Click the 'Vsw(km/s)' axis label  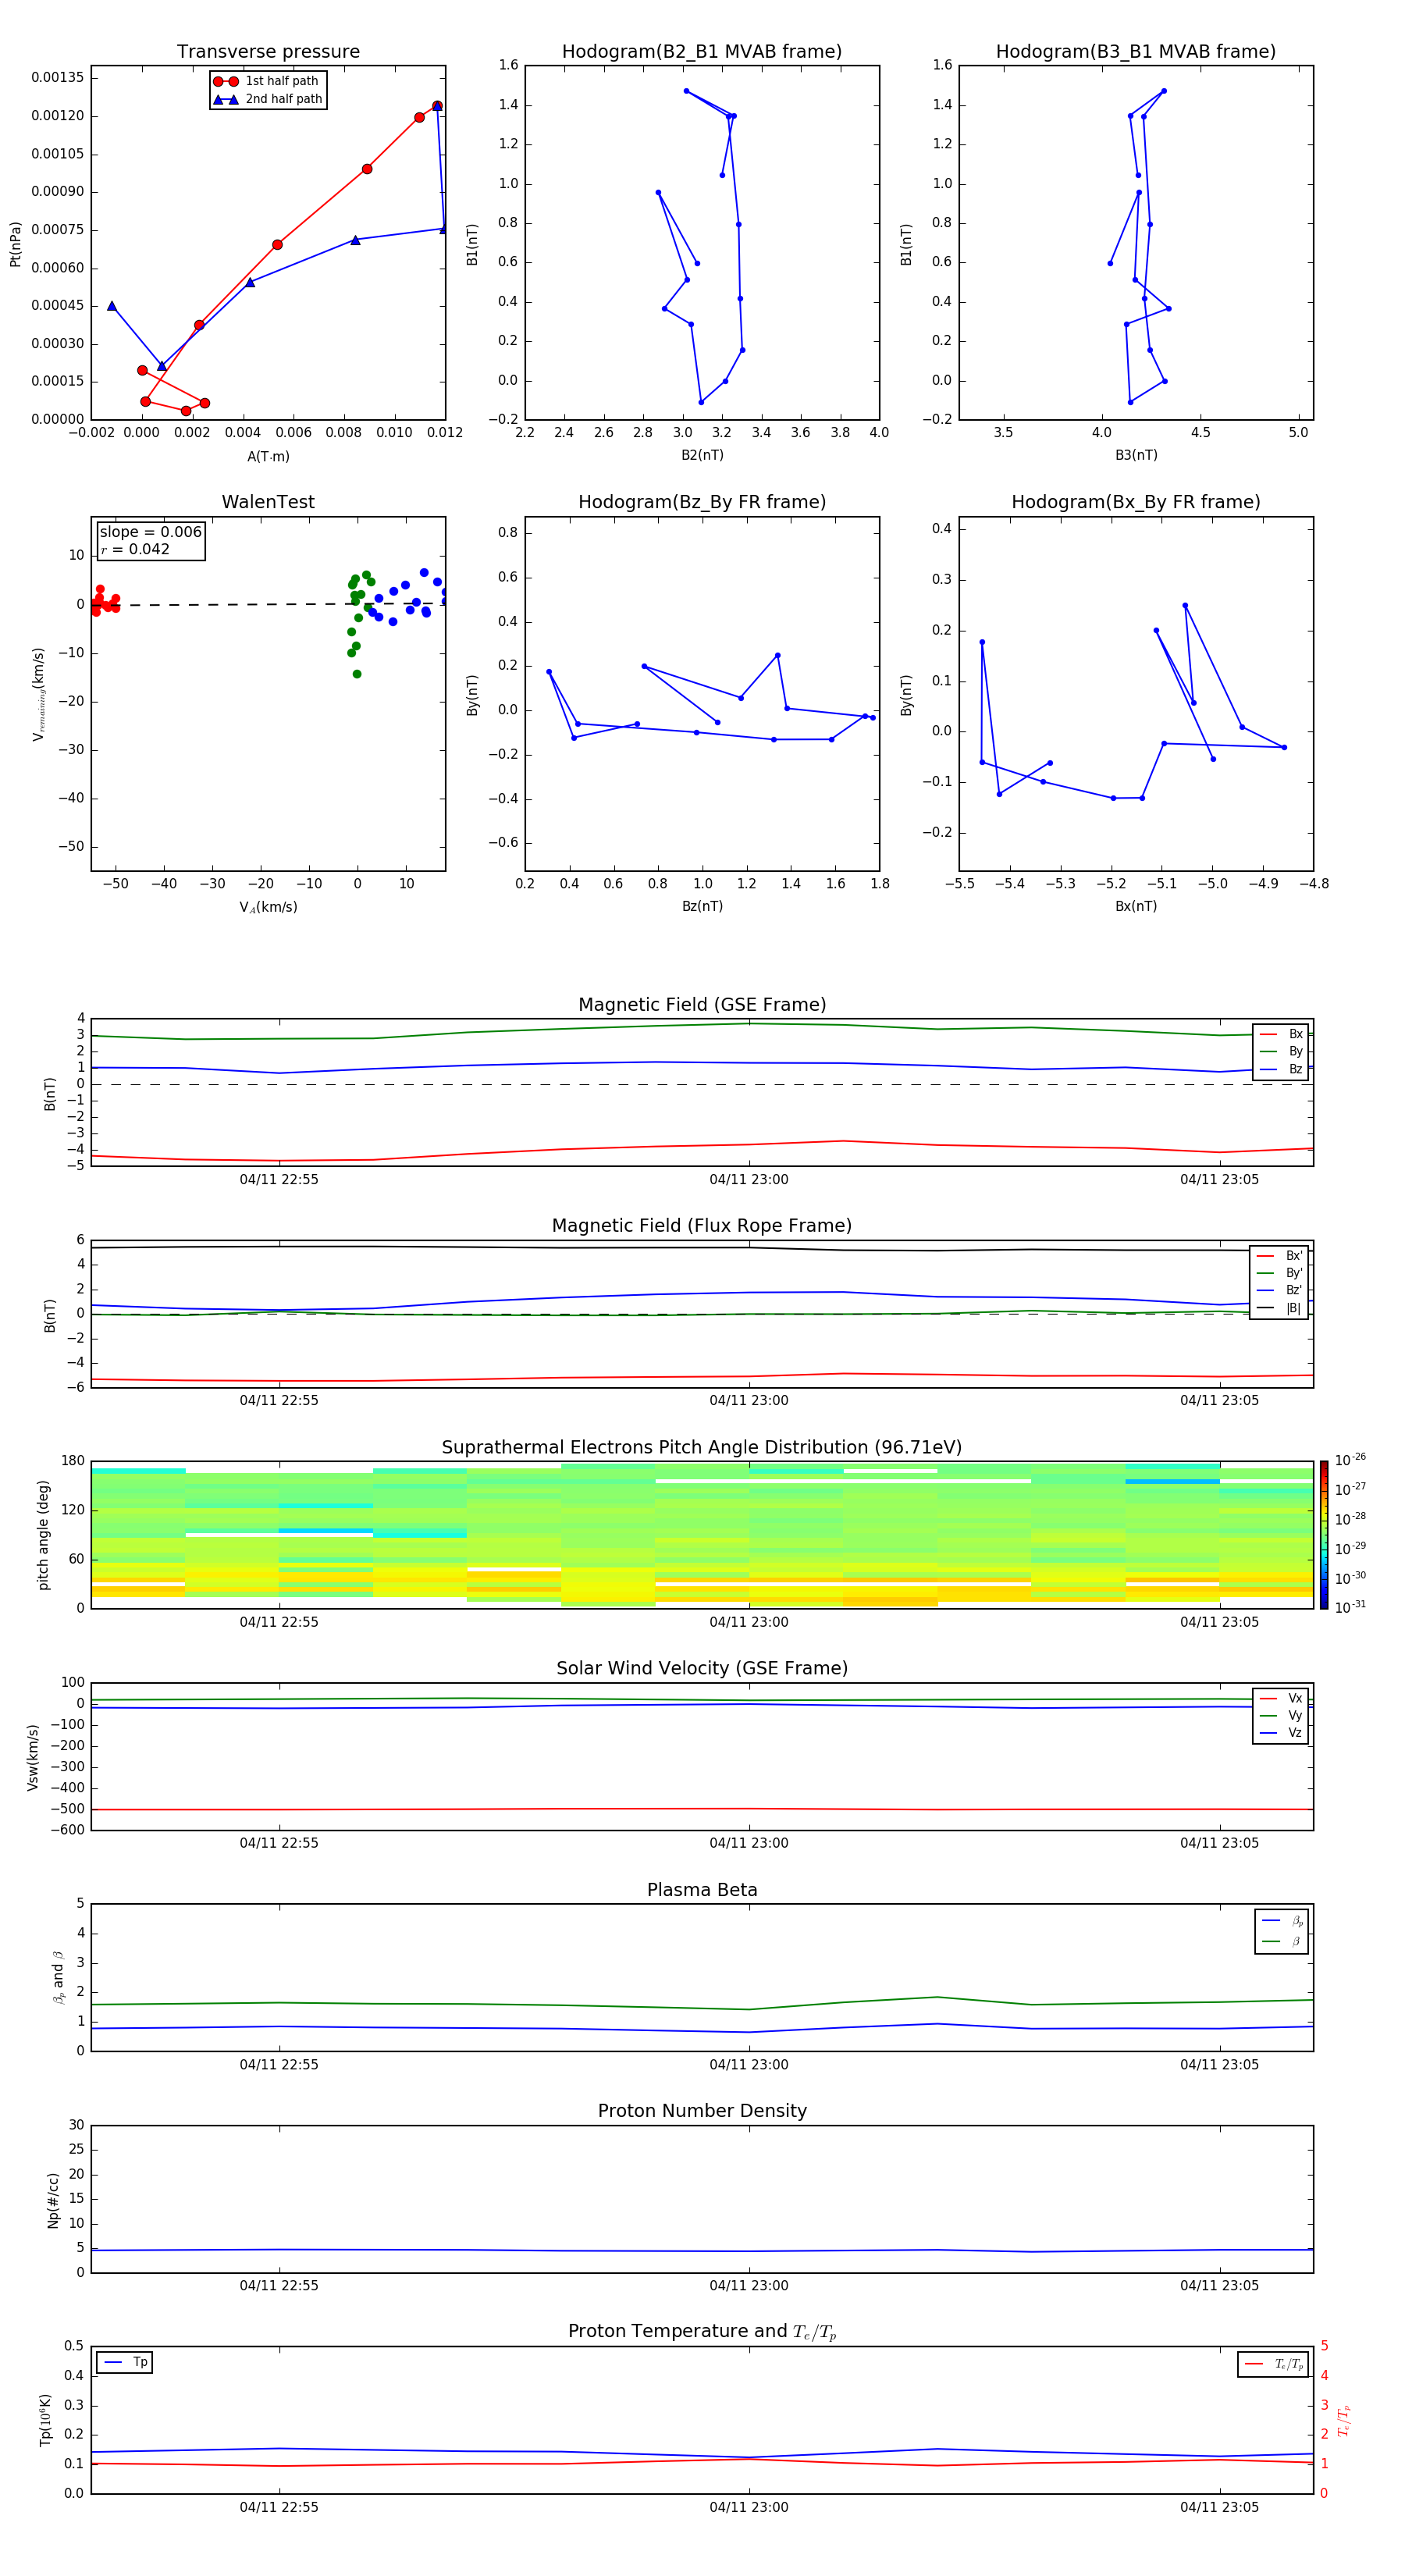click(x=32, y=1756)
